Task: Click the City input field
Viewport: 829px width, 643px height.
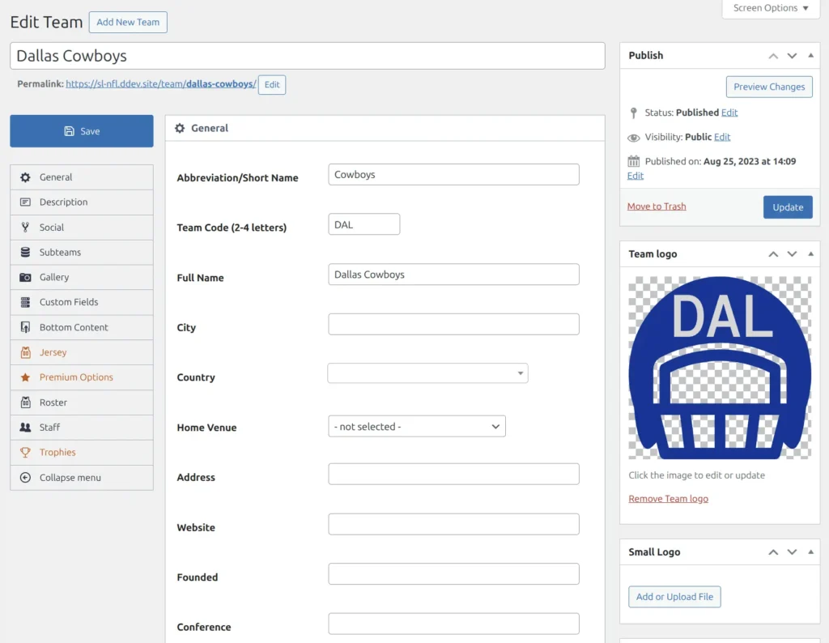Action: pyautogui.click(x=453, y=324)
